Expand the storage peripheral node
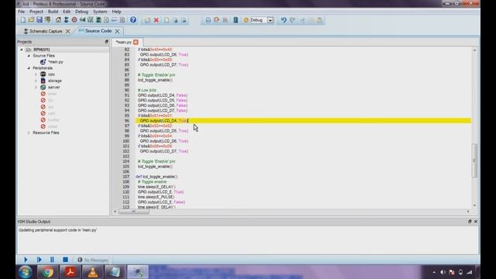This screenshot has width=496, height=279. pyautogui.click(x=36, y=81)
